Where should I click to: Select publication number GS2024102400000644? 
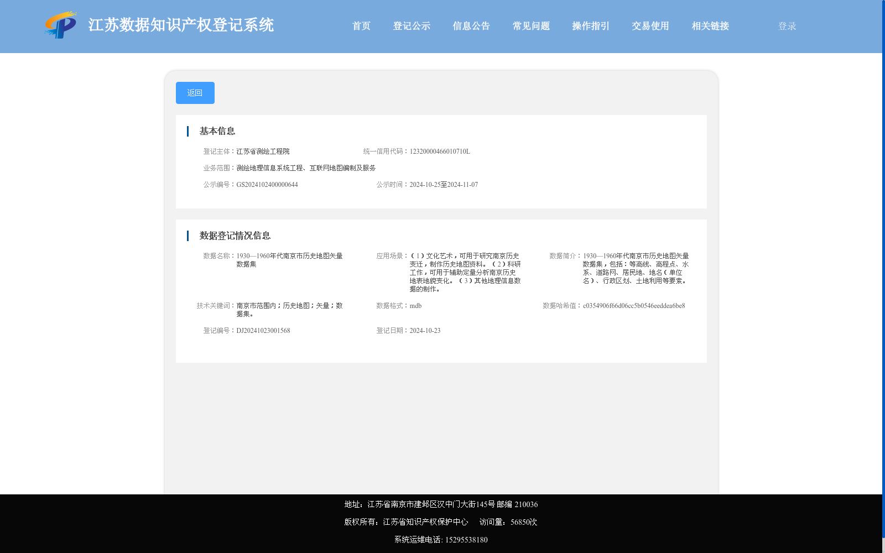tap(267, 185)
